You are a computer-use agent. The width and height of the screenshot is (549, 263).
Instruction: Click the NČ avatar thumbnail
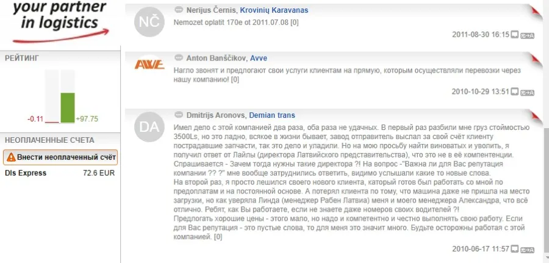pos(149,22)
